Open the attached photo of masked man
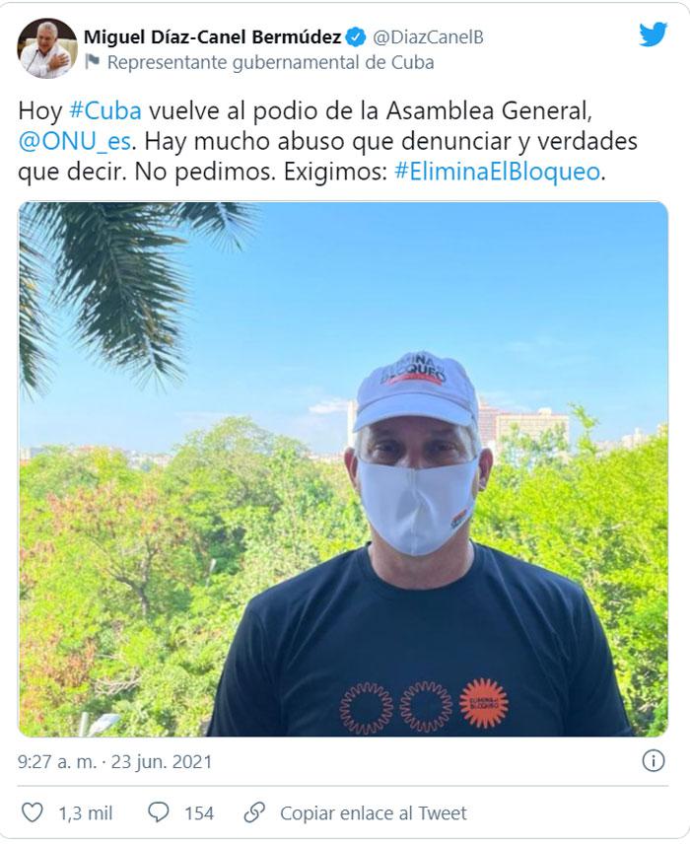 coord(343,469)
